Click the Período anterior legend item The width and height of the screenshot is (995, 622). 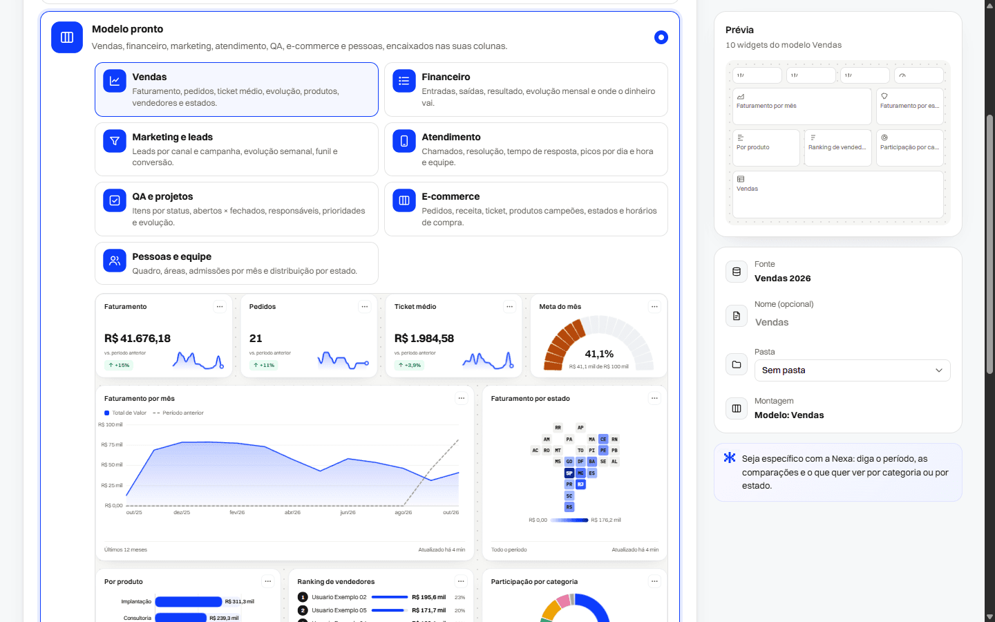coord(178,413)
